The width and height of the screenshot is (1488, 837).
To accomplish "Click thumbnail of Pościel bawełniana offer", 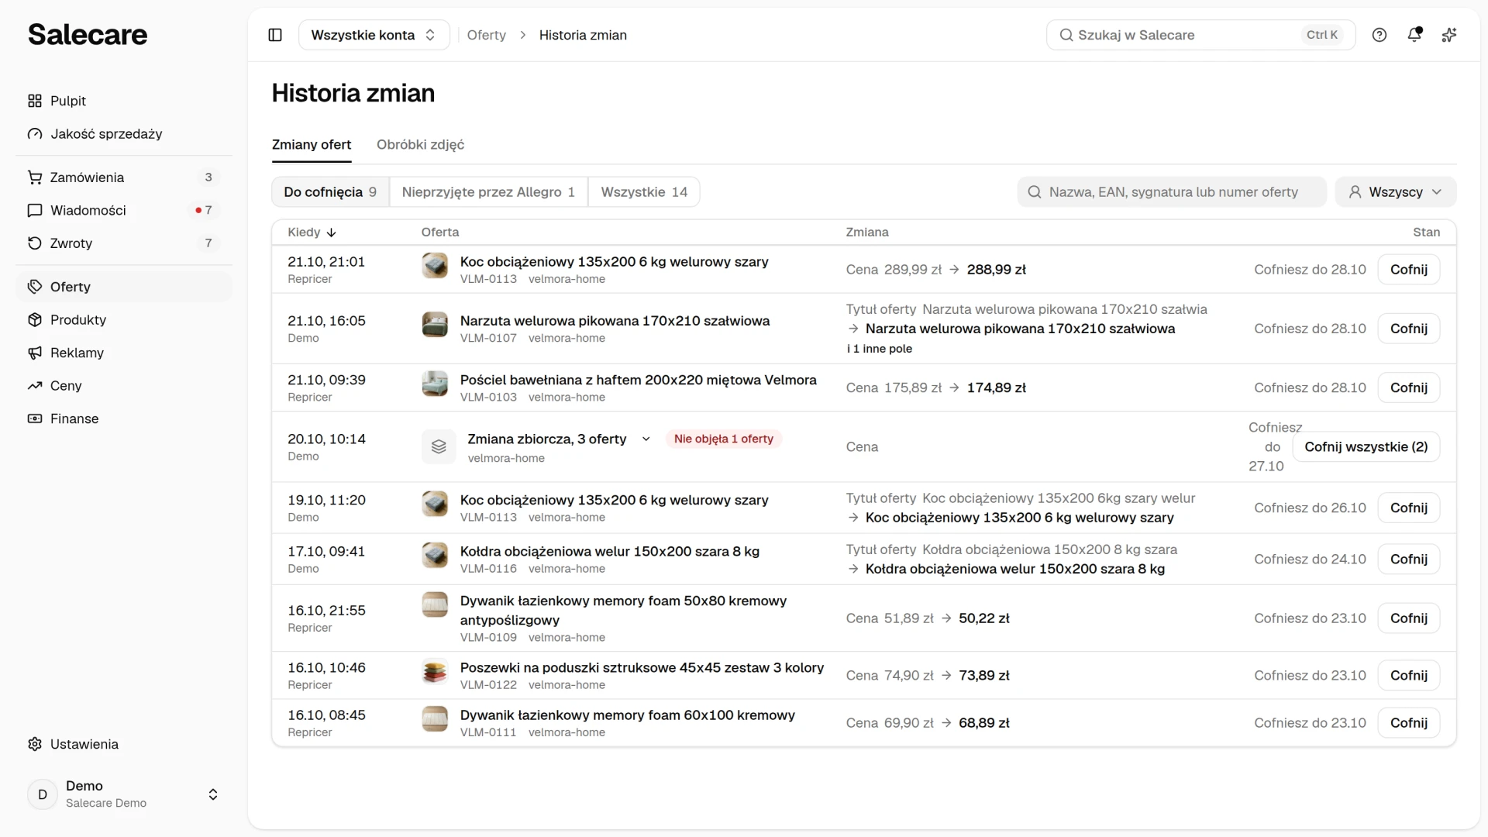I will (x=435, y=384).
